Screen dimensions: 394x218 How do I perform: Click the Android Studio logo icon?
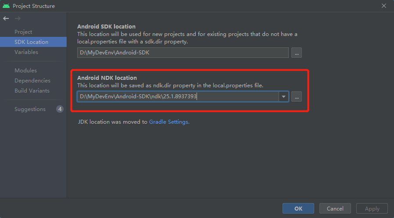click(x=6, y=6)
